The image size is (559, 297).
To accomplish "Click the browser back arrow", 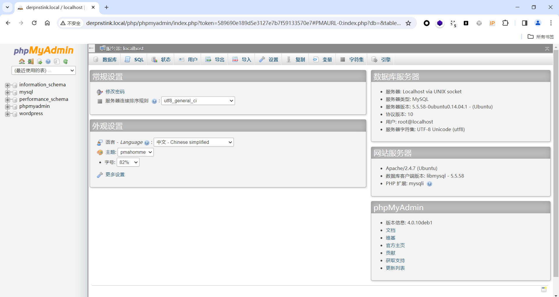I will coord(8,23).
